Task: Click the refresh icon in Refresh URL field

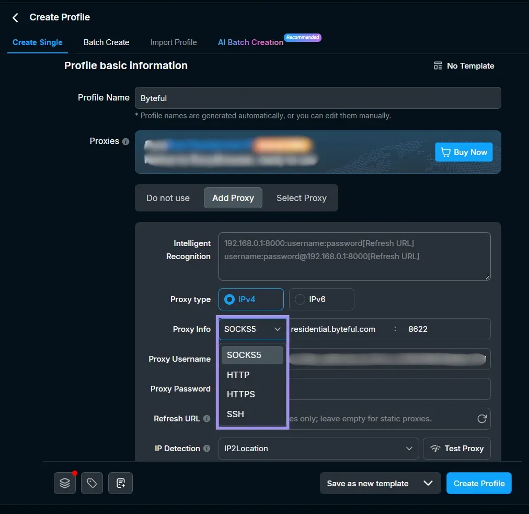Action: pos(482,419)
